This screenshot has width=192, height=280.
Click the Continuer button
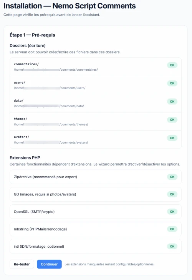coord(49,264)
